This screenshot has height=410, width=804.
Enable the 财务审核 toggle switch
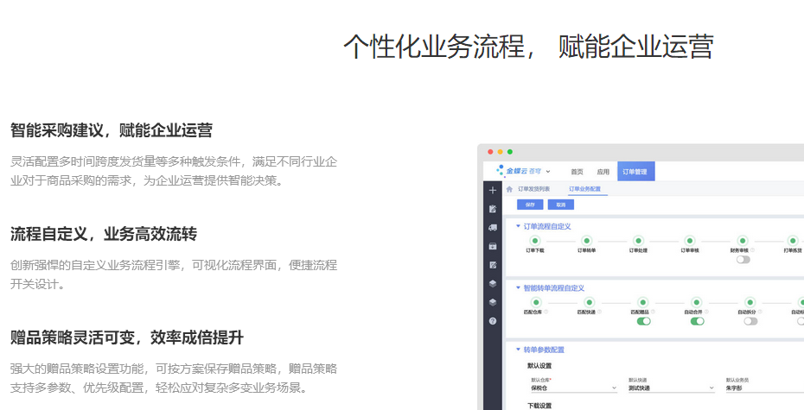coord(743,259)
